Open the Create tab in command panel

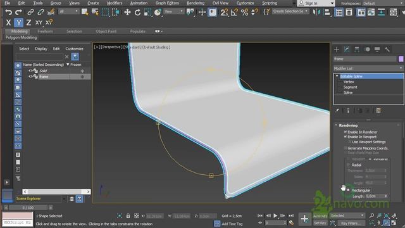click(337, 49)
